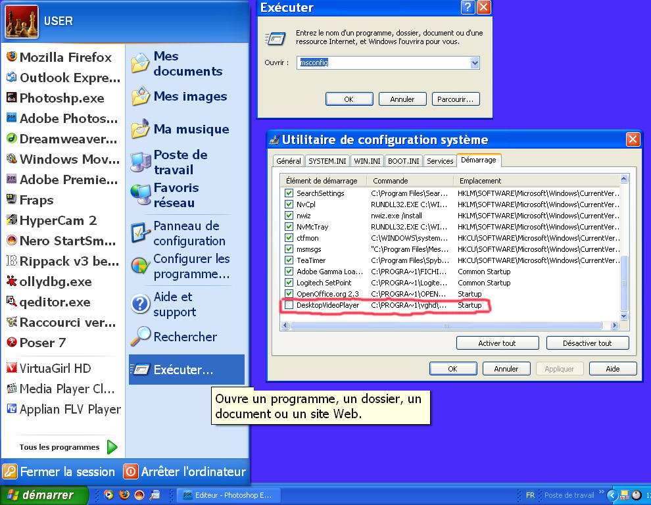Click Exécuter... in the Start menu
651x505 pixels.
[x=186, y=369]
